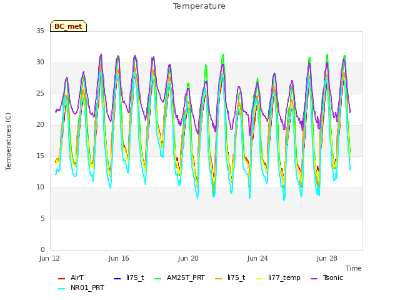The width and height of the screenshot is (400, 300).
Task: Click the green AM25T_PRT legend color marker
Action: pos(158,278)
